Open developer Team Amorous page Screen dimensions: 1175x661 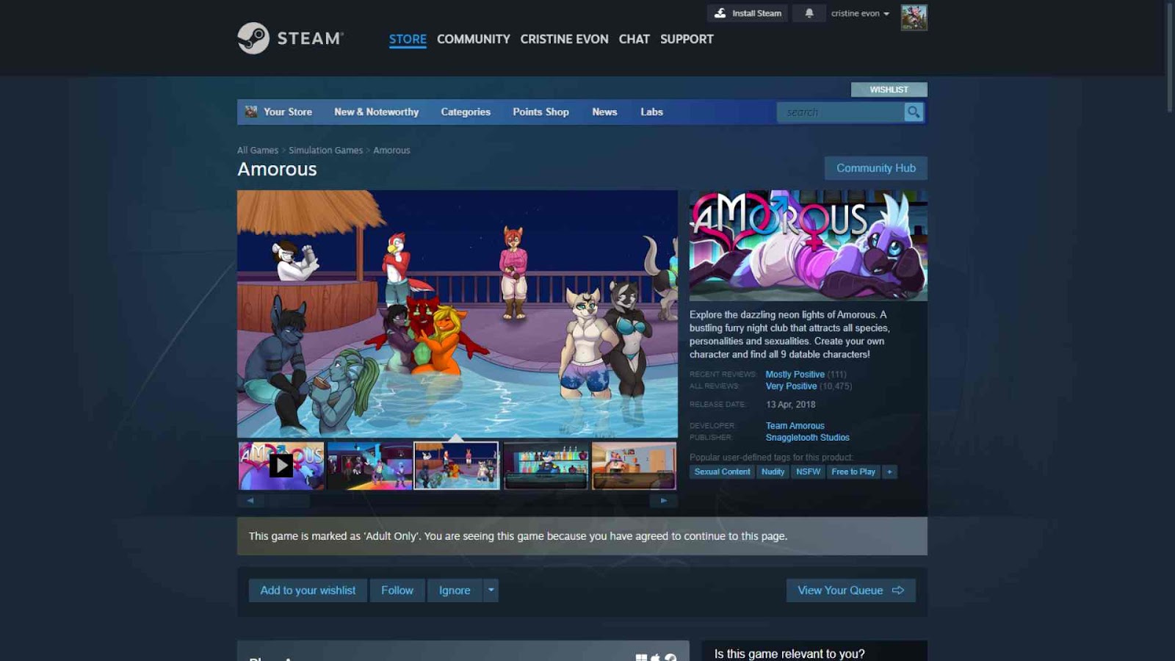[795, 426]
